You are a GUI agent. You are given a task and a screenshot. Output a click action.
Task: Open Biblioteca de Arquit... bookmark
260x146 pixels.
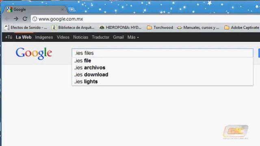tap(73, 28)
